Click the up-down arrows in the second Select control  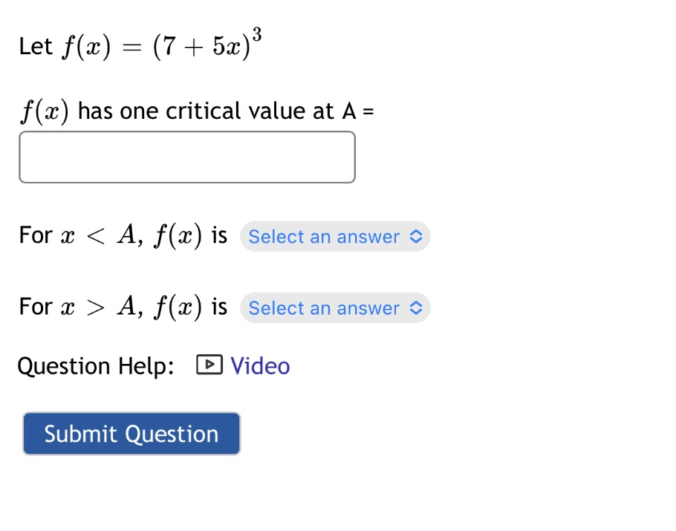coord(417,307)
